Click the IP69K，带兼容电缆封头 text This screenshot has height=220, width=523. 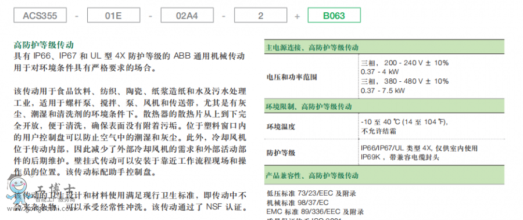(400, 157)
